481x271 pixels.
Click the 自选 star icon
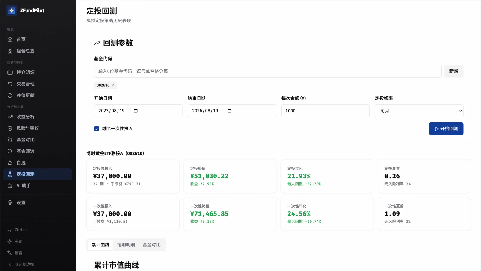pyautogui.click(x=10, y=163)
